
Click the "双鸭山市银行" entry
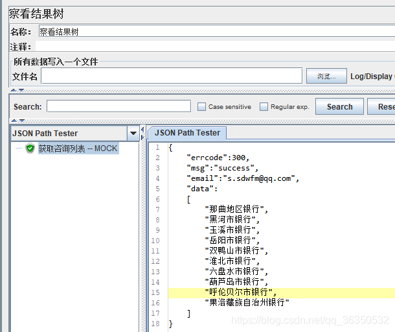point(236,250)
